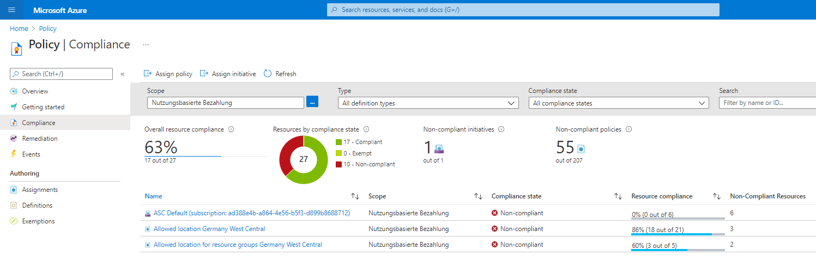Click the Non-Compliant Resources column header
This screenshot has height=268, width=816.
767,196
